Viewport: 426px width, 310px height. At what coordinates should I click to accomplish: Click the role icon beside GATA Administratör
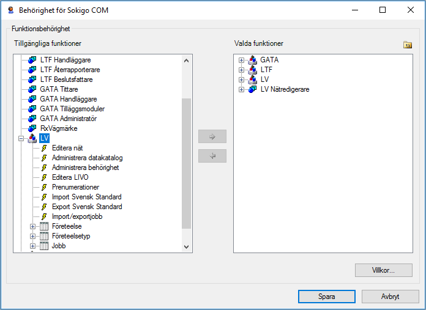click(x=32, y=119)
